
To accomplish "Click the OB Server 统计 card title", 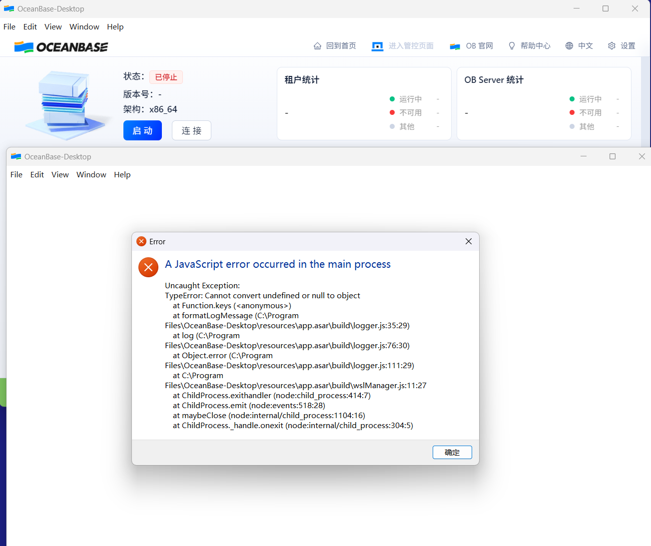I will click(494, 80).
